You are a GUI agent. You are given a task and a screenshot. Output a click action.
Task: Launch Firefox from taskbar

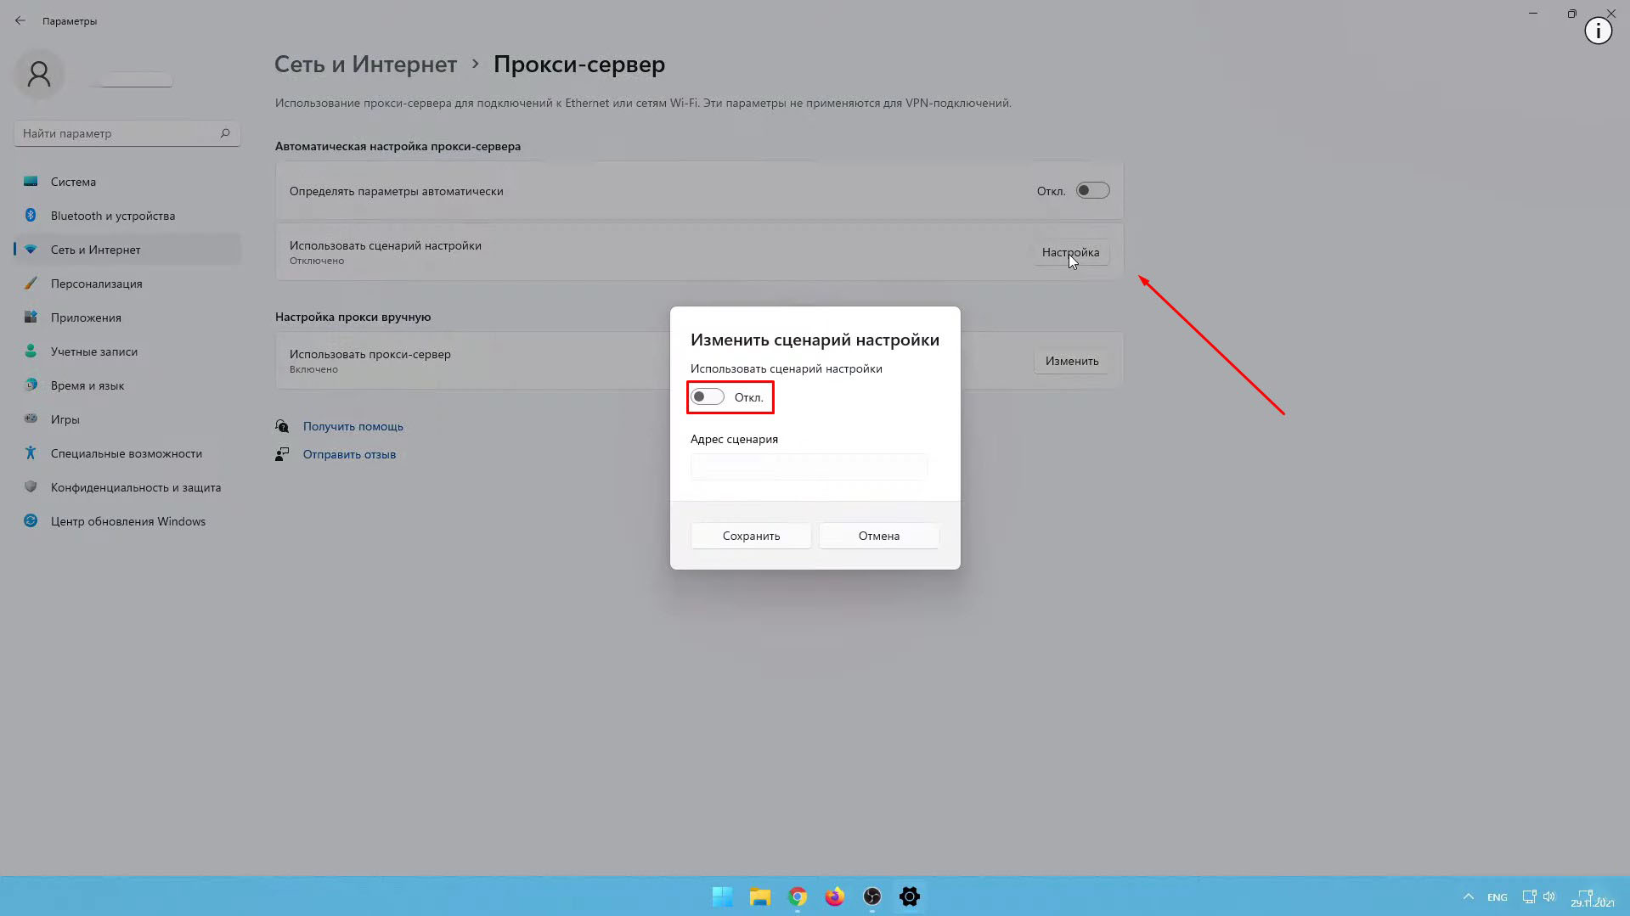point(835,896)
